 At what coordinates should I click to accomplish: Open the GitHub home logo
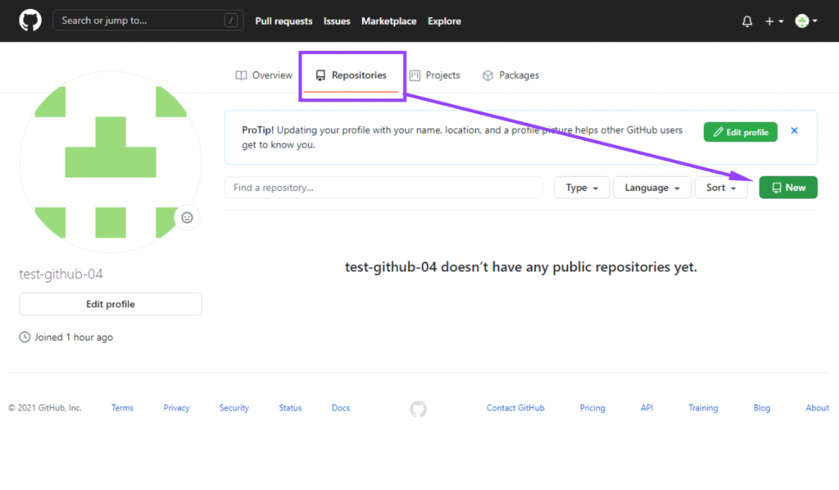(x=30, y=20)
